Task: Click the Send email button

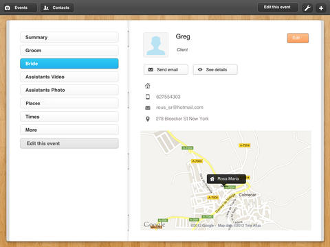Action: click(x=166, y=70)
